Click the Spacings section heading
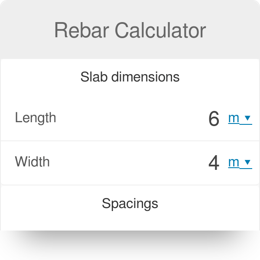This screenshot has width=260, height=260. pos(130,204)
